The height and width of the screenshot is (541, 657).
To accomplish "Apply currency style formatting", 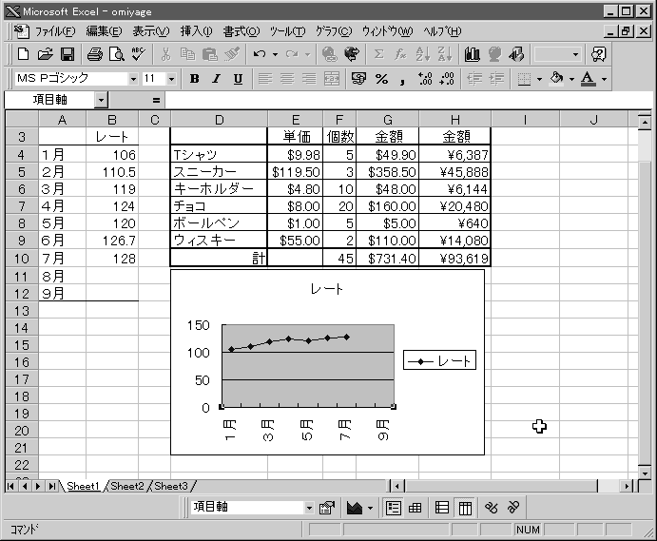I will [358, 79].
